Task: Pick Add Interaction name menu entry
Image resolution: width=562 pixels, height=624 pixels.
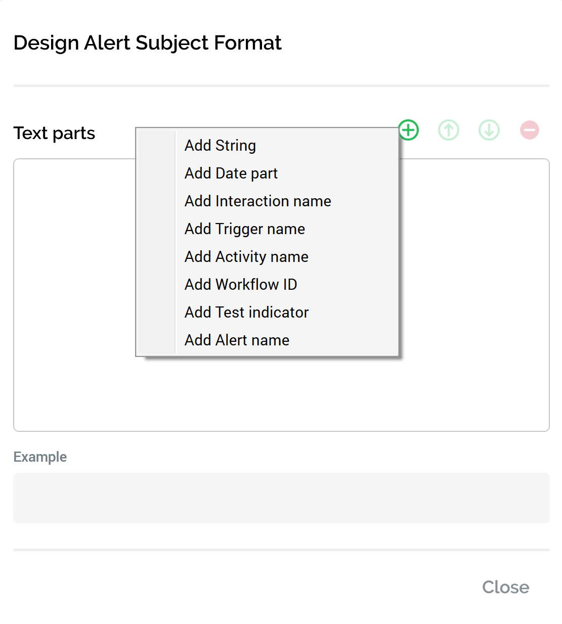Action: pos(257,201)
